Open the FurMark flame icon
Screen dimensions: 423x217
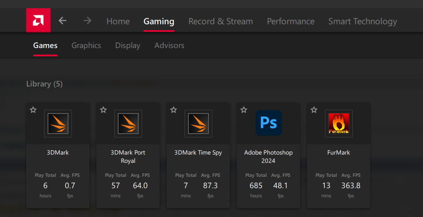(339, 124)
